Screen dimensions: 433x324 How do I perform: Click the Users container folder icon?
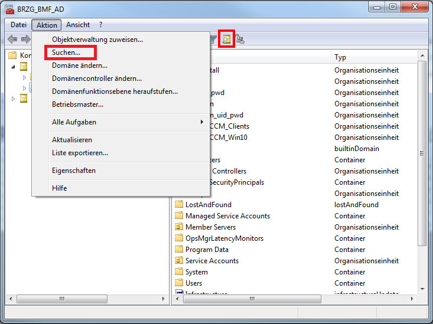pos(180,283)
